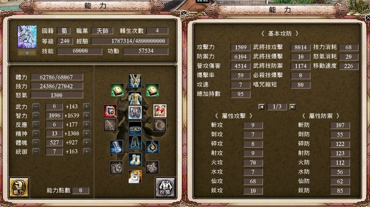
Task: Go to previous stats page arrow
Action: pos(261,107)
